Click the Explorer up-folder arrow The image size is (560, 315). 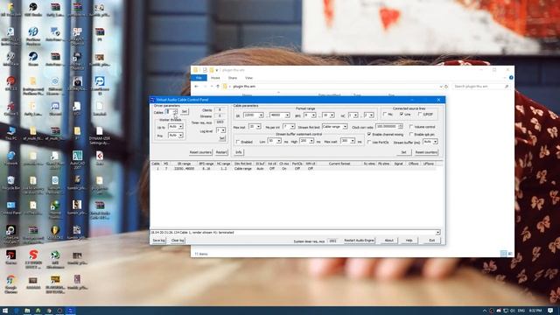tap(218, 87)
